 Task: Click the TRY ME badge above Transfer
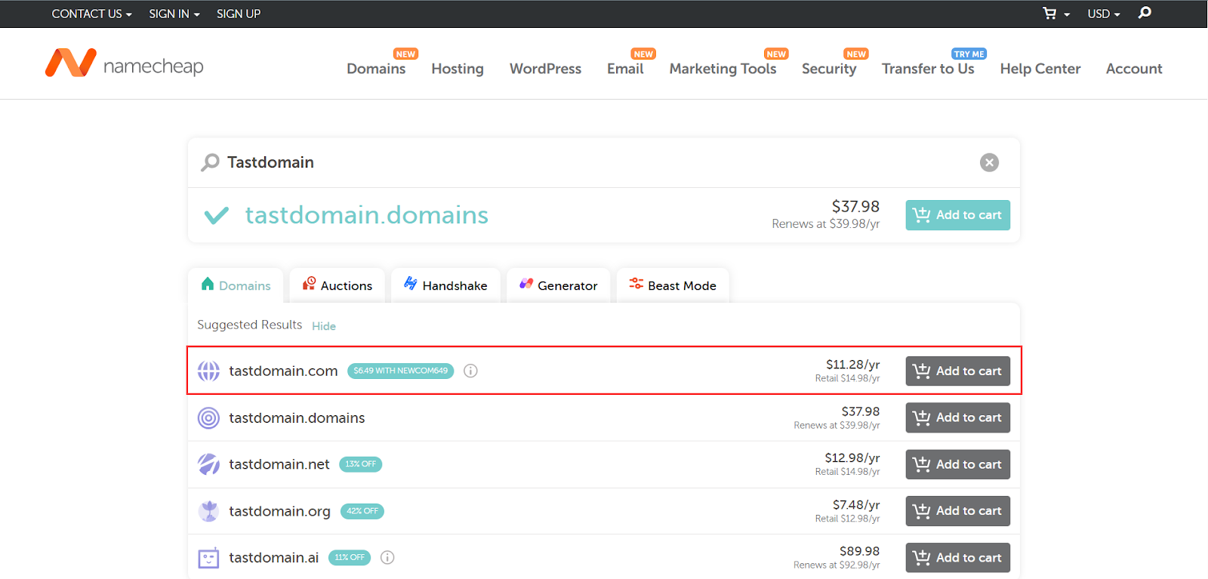pyautogui.click(x=969, y=54)
